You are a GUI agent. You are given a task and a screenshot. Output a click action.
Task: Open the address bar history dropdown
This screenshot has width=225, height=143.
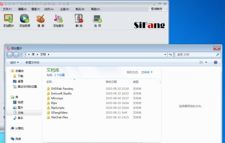click(x=165, y=54)
